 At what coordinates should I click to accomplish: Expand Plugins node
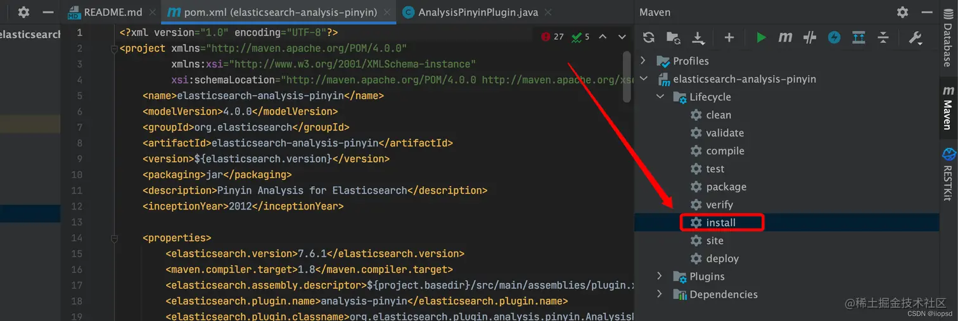[660, 276]
